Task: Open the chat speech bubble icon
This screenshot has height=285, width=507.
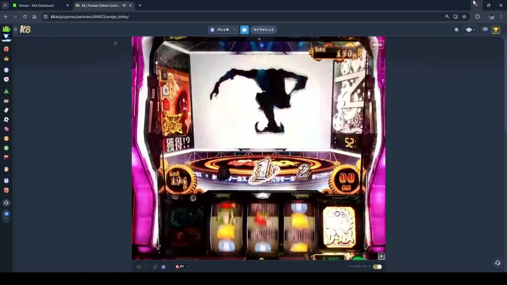Action: pyautogui.click(x=485, y=30)
